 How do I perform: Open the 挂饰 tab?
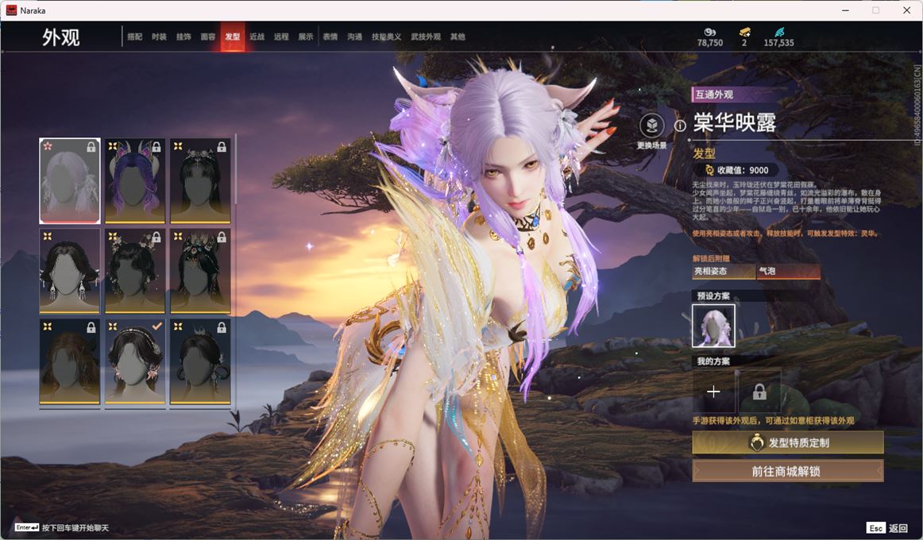183,37
